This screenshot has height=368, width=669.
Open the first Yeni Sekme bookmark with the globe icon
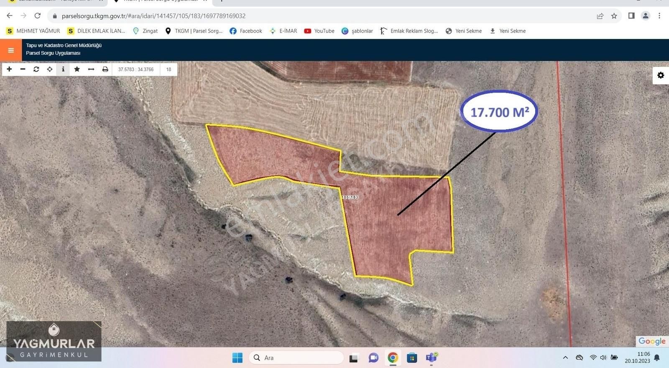pos(464,31)
